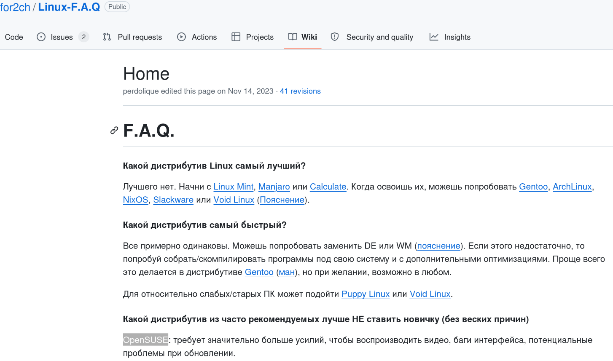
Task: Follow the Manjaro link
Action: (x=274, y=187)
